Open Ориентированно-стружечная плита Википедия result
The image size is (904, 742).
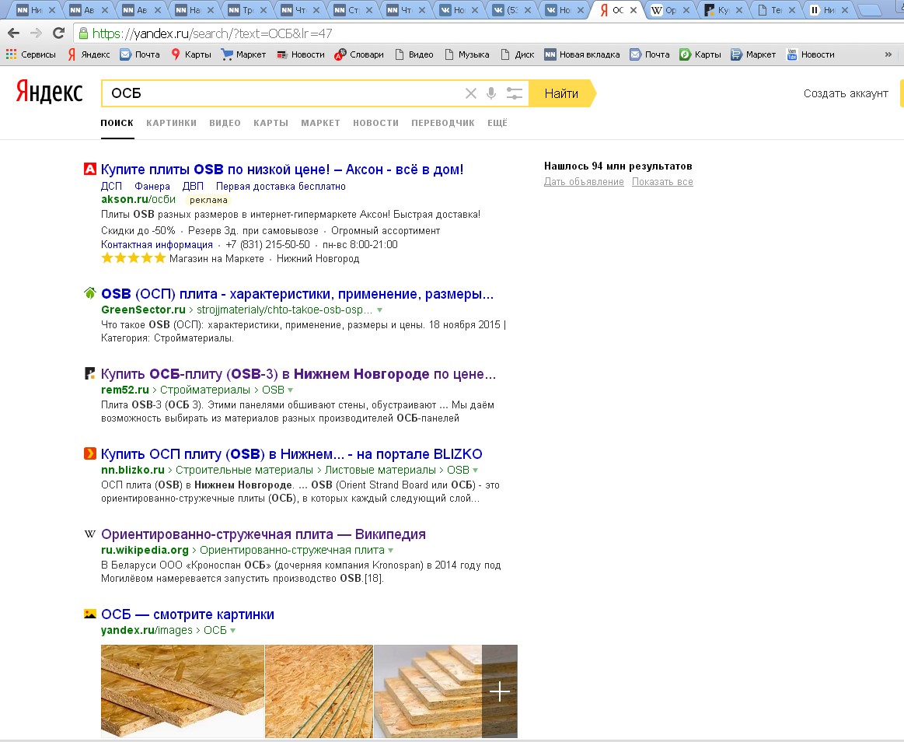pos(264,534)
